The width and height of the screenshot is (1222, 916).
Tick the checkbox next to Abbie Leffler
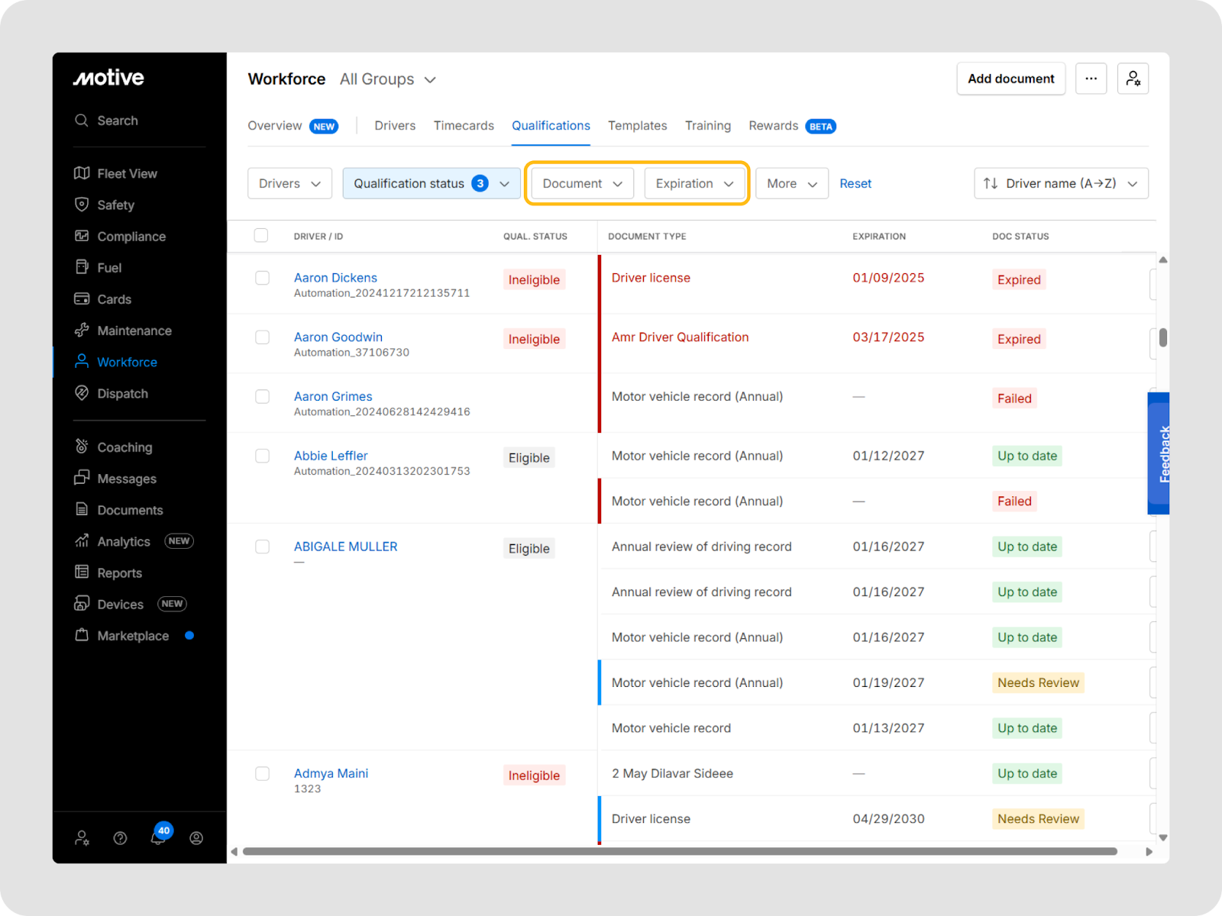tap(262, 456)
